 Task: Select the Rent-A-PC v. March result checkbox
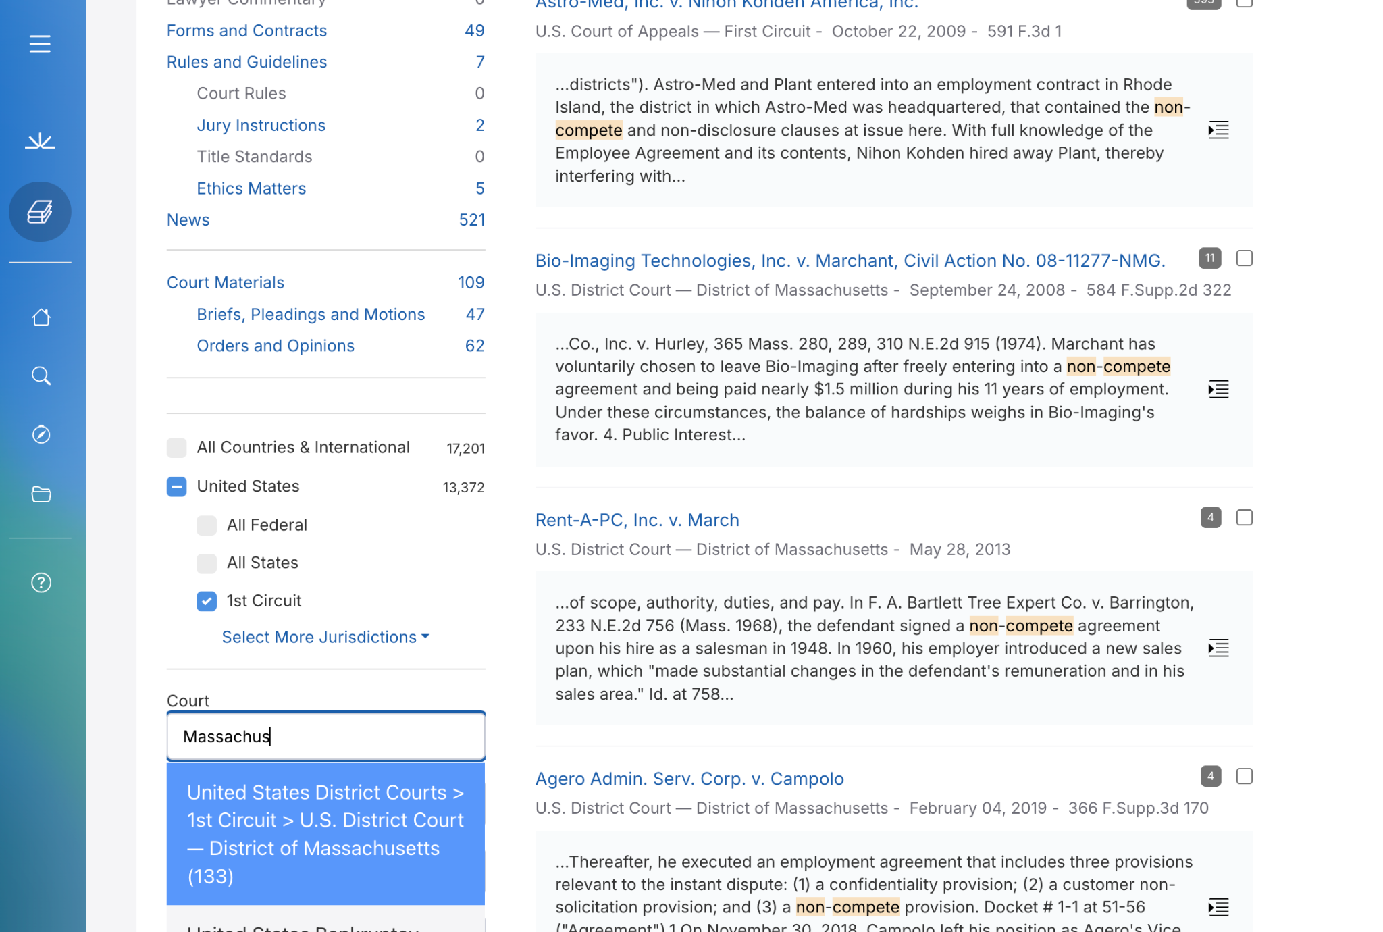click(x=1244, y=517)
